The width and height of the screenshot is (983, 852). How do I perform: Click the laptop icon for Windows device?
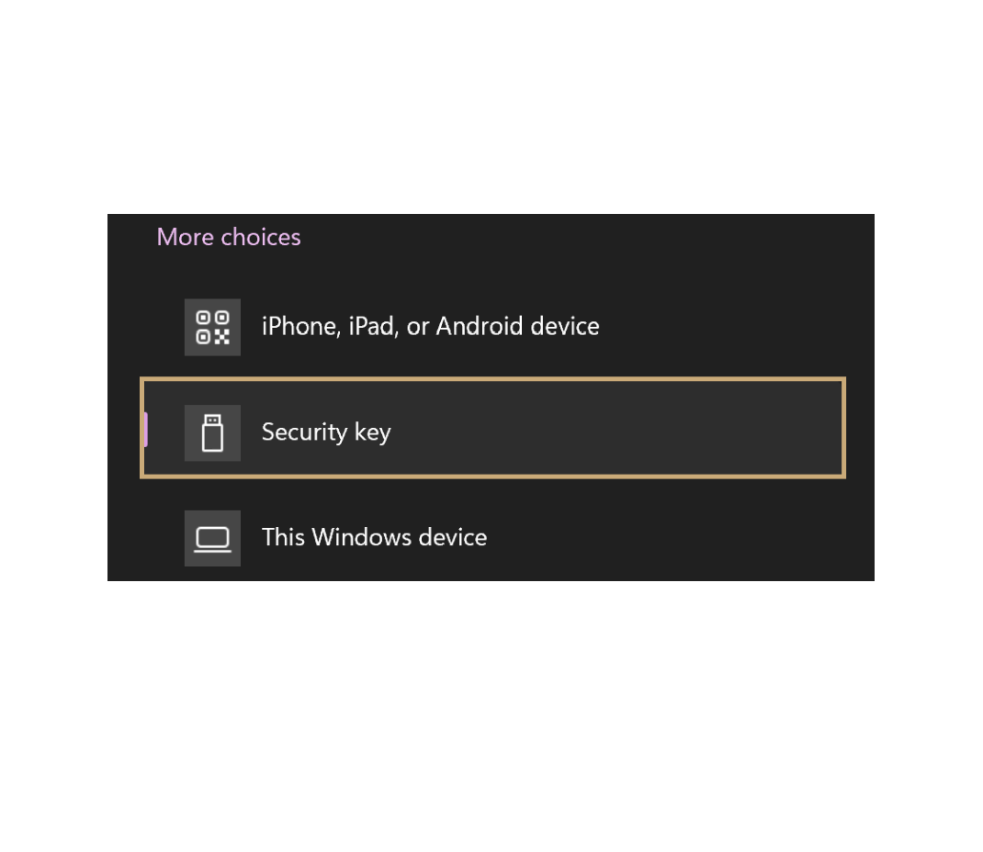pos(212,538)
